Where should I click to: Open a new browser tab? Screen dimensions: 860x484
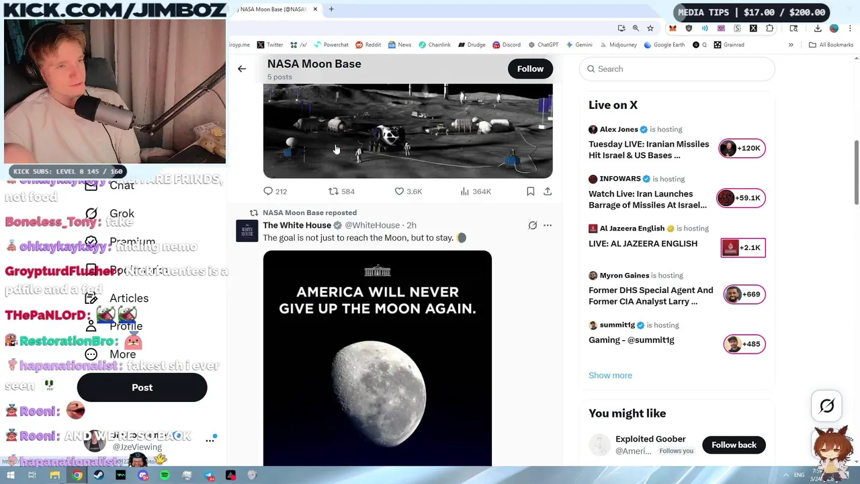tap(331, 9)
